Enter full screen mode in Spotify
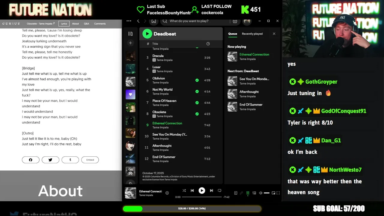 pyautogui.click(x=278, y=193)
